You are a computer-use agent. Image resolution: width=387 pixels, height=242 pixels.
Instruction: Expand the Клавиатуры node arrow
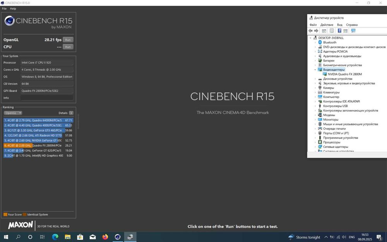(x=315, y=93)
